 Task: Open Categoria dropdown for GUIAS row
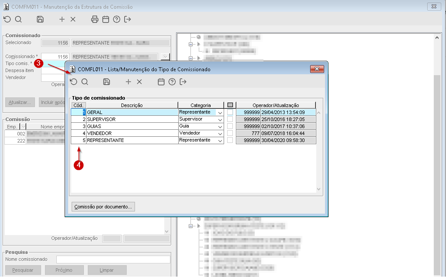[x=220, y=127]
